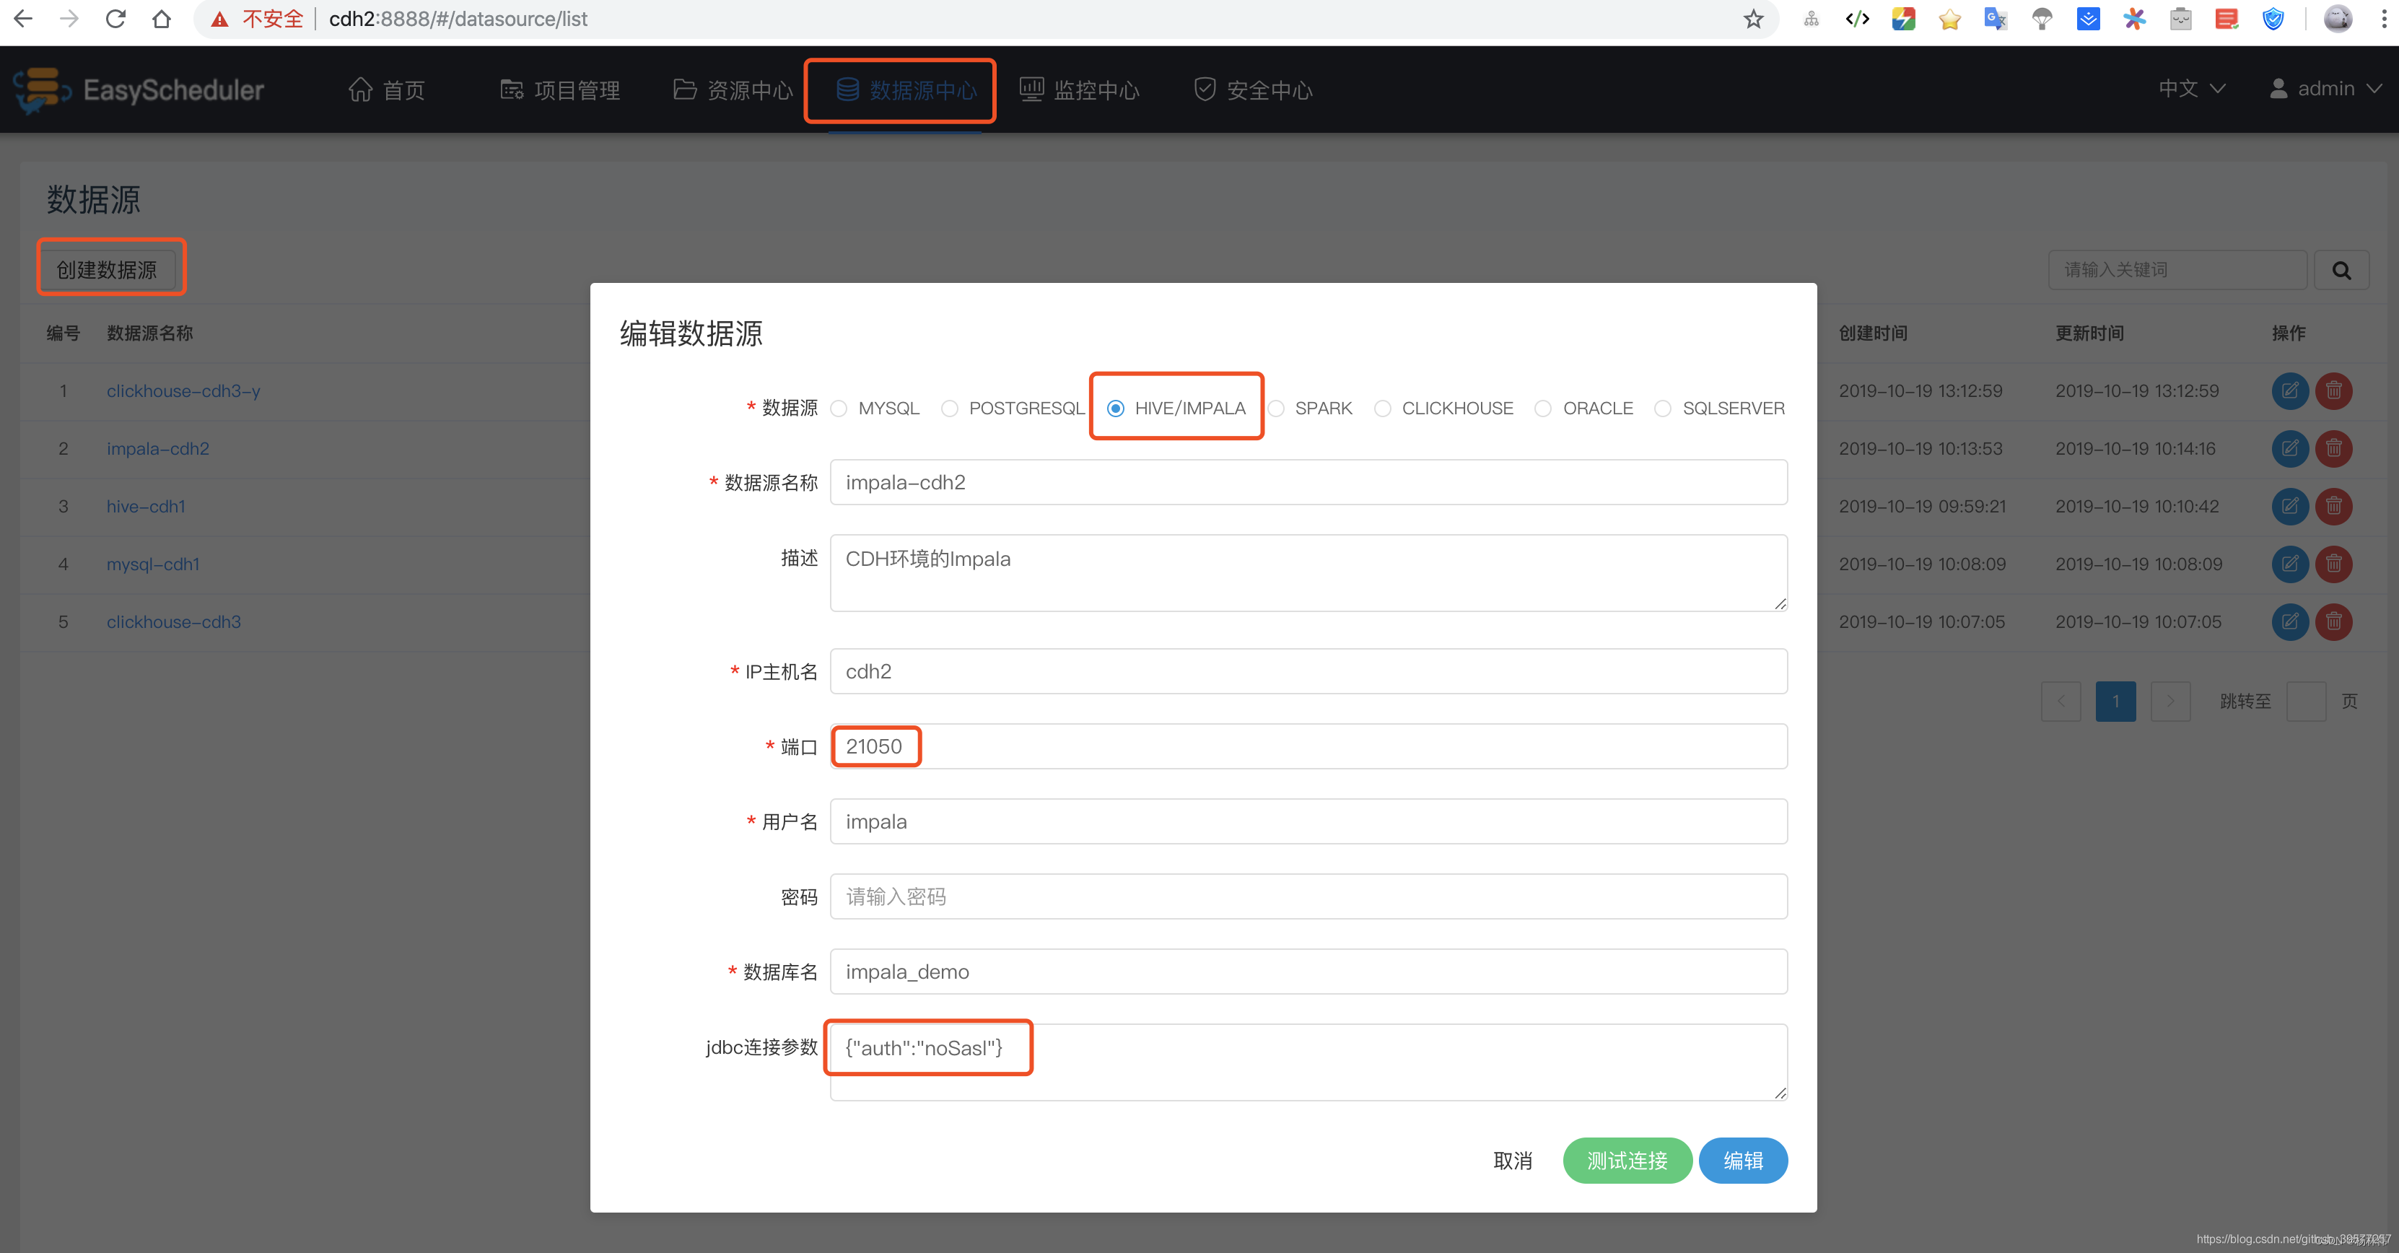Click the search magnifier icon button
This screenshot has width=2399, height=1253.
[x=2341, y=270]
